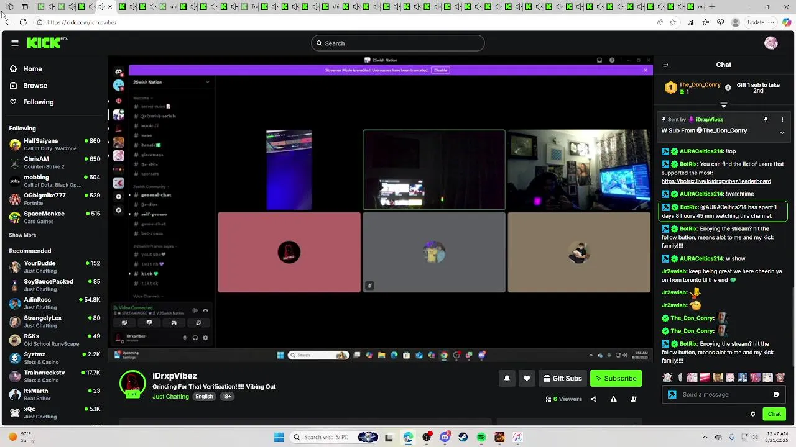
Task: Send message with green Chat button
Action: (x=774, y=414)
